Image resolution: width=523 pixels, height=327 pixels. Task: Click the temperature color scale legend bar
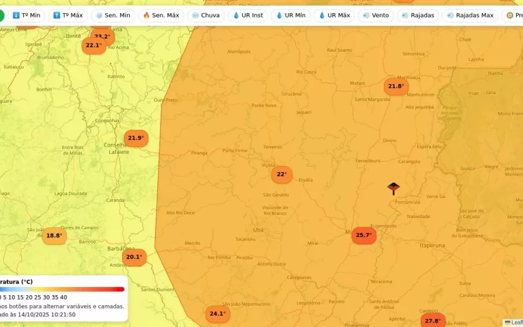[62, 289]
